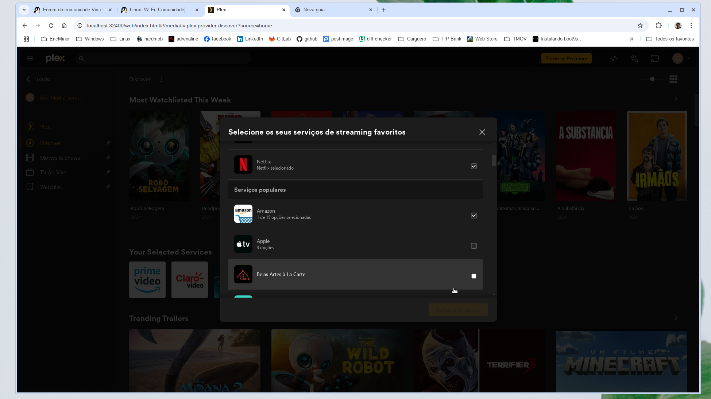The image size is (711, 399).
Task: Open the Claro Video service tile
Action: (x=190, y=280)
